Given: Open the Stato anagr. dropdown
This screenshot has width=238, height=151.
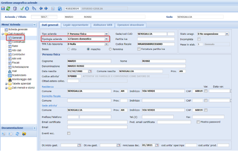Looking at the screenshot, I should [x=227, y=34].
